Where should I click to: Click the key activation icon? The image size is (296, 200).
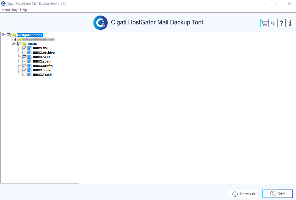[x=273, y=23]
